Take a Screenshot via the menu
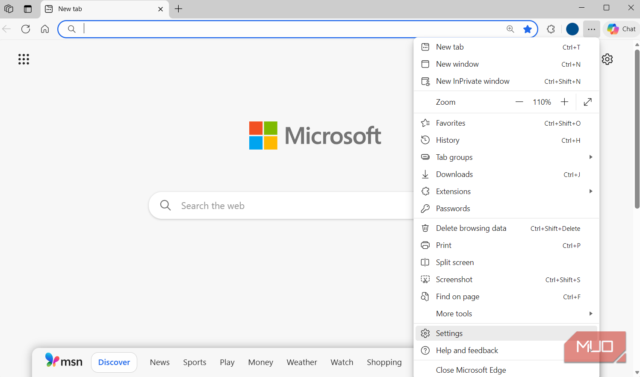640x377 pixels. point(507,280)
